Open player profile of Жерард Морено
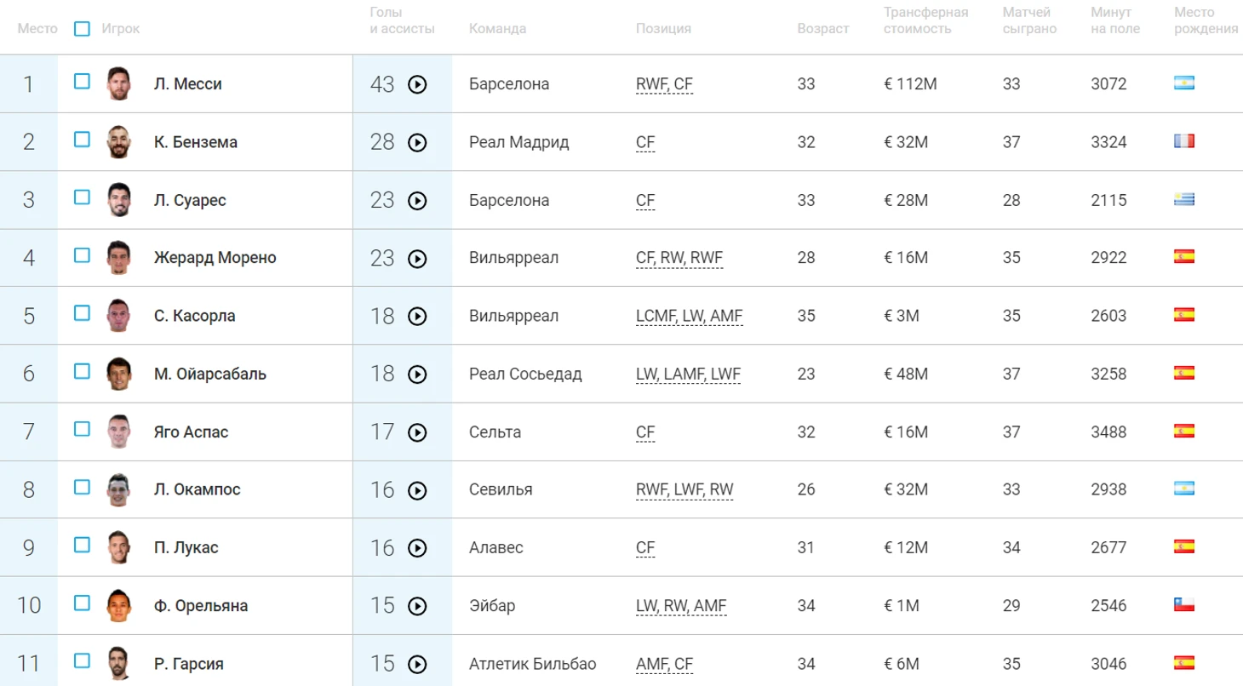This screenshot has height=686, width=1243. [215, 258]
